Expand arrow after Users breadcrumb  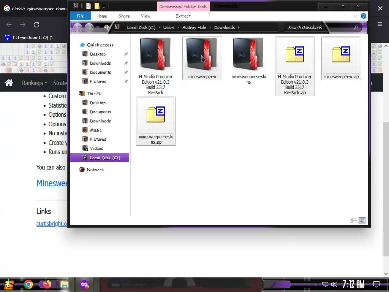click(178, 27)
